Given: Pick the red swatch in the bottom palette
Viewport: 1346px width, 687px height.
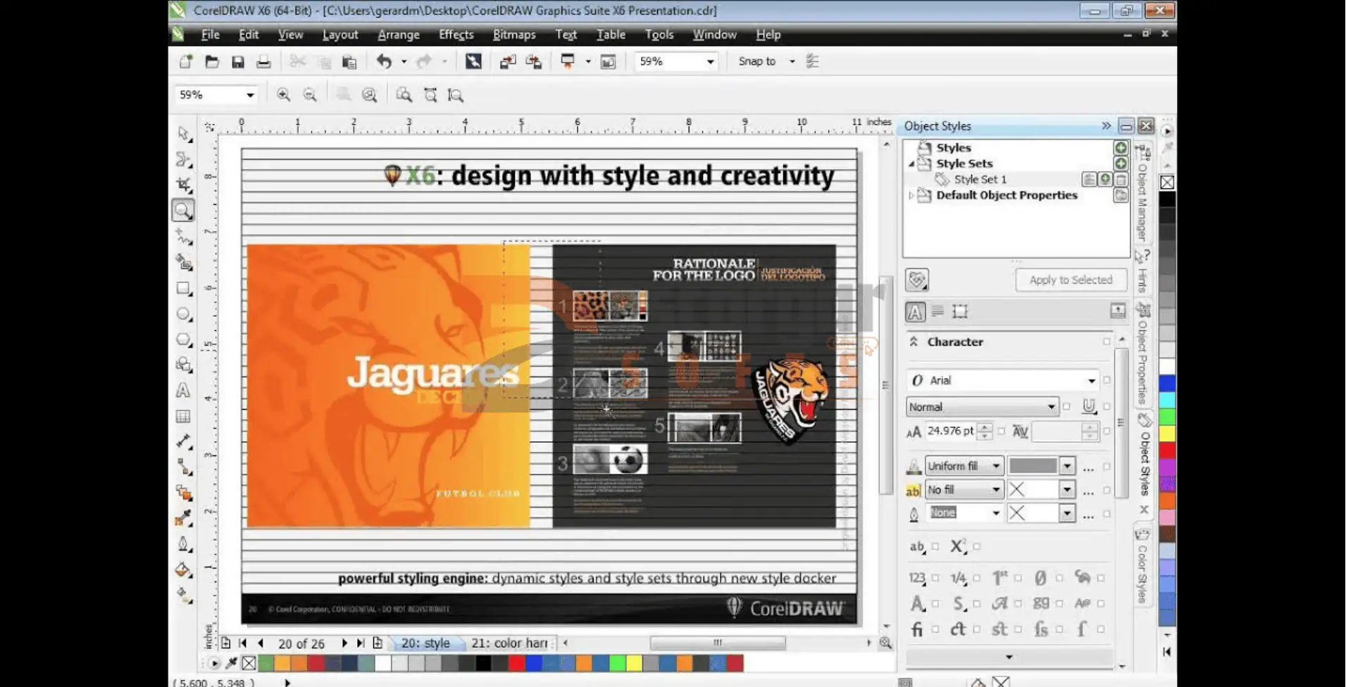Looking at the screenshot, I should pyautogui.click(x=517, y=663).
